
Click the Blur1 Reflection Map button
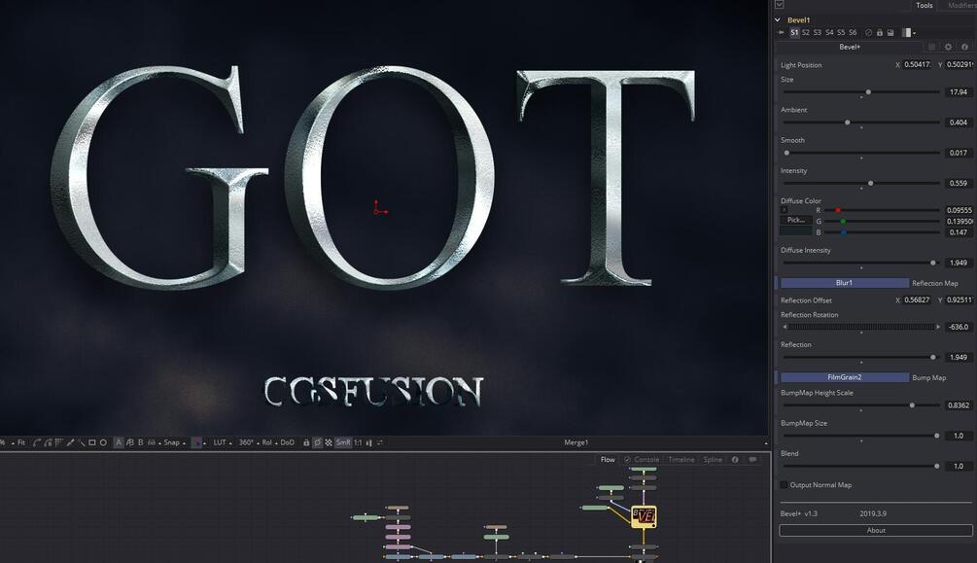point(844,283)
